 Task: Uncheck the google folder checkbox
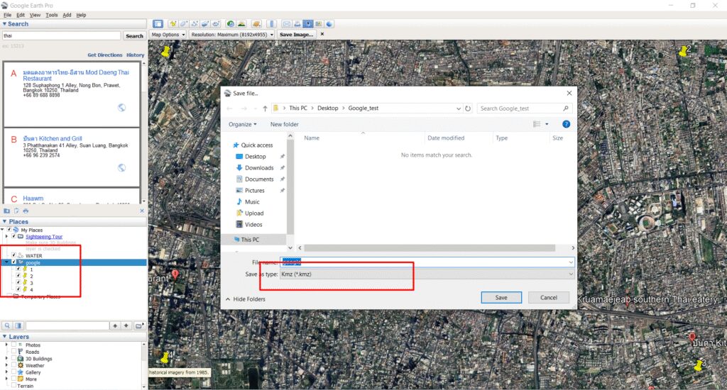pos(13,262)
